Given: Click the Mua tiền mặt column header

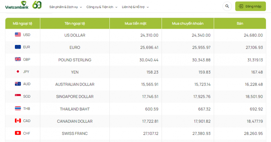Looking at the screenshot, I should pyautogui.click(x=136, y=23).
